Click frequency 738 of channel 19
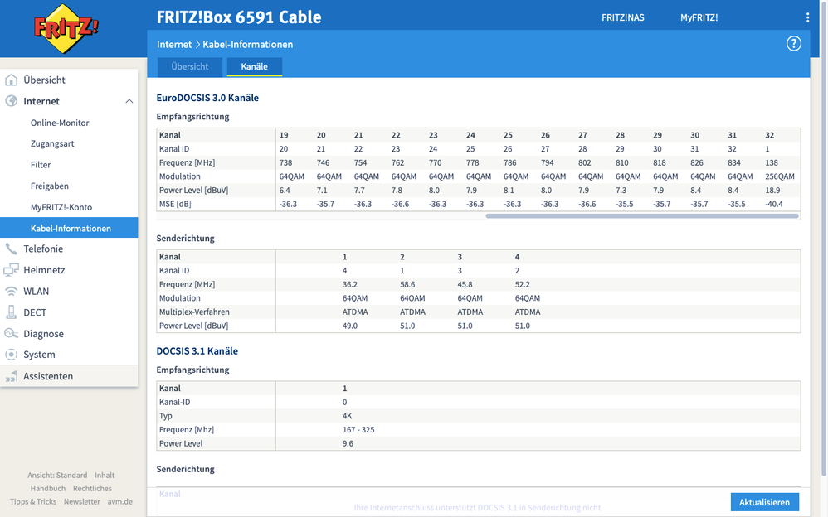 pyautogui.click(x=285, y=163)
